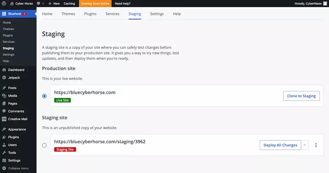Click the production URL https://bluecyberhorse.com

click(85, 92)
